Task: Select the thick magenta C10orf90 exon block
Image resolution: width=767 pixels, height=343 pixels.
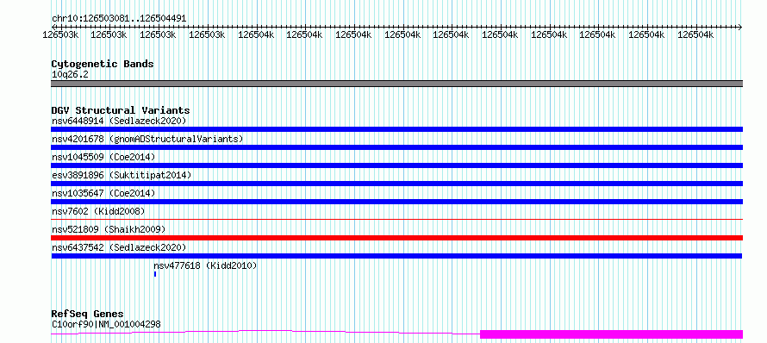Action: pos(612,334)
